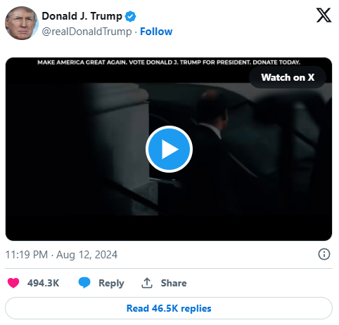Click the blue verified badge

coord(130,16)
